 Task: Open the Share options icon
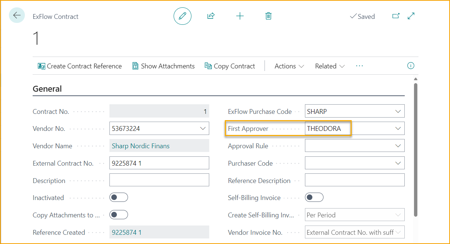(210, 16)
